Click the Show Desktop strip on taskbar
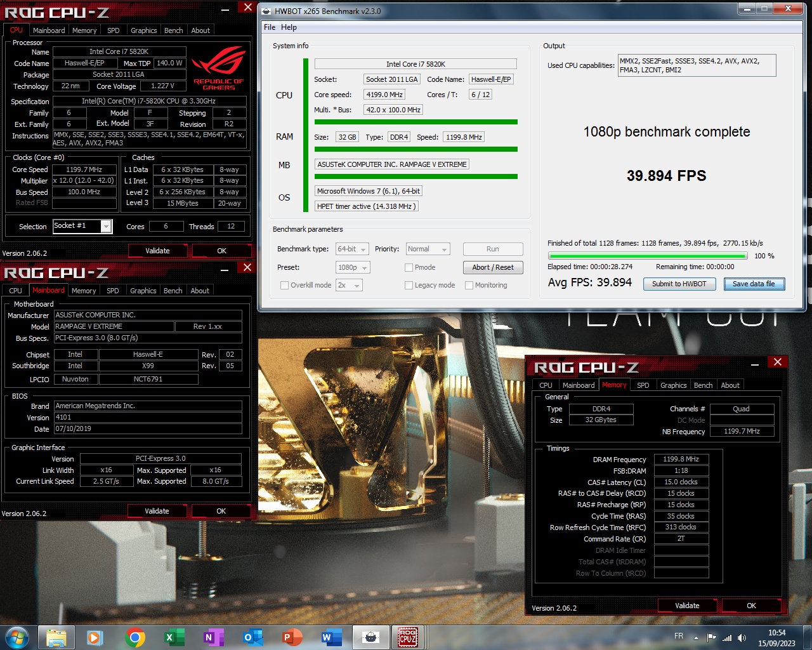Viewport: 812px width, 650px height. coord(808,637)
